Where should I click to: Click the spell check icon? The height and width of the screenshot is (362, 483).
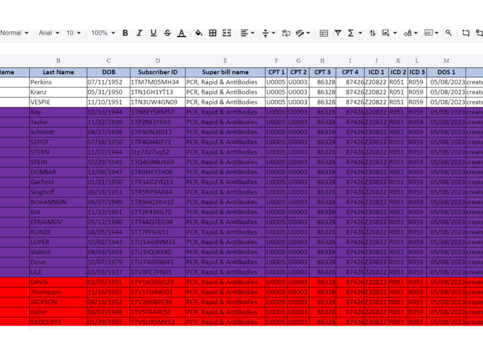[x=300, y=33]
